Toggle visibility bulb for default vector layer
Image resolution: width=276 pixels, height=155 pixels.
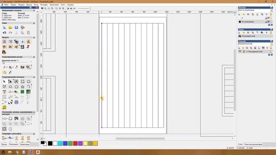(x=271, y=22)
